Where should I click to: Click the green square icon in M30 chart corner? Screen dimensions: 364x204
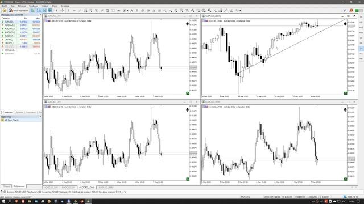click(x=345, y=179)
